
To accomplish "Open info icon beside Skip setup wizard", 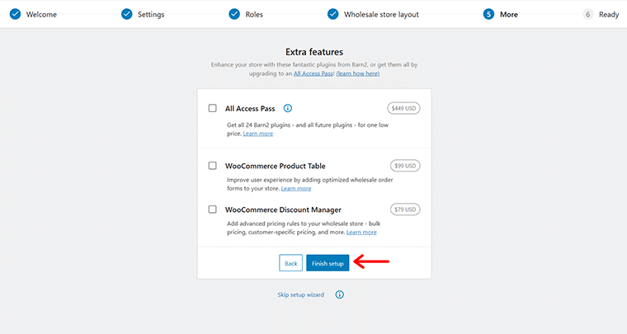I will click(340, 295).
